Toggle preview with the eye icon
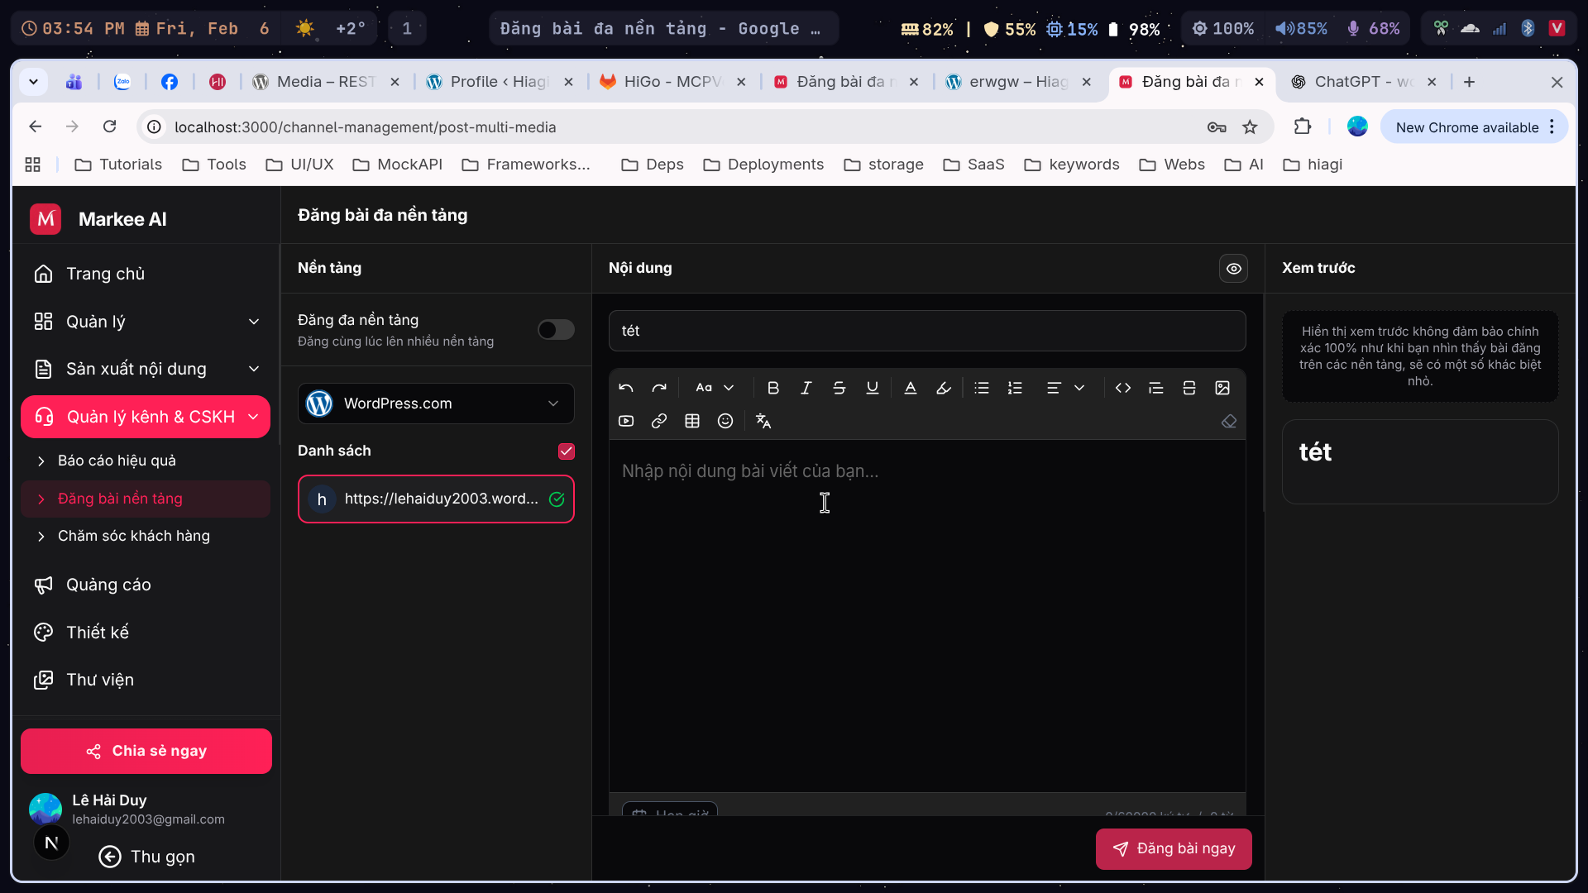Viewport: 1588px width, 893px height. click(1233, 269)
